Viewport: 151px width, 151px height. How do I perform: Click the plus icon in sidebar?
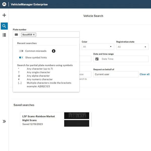tap(4, 15)
